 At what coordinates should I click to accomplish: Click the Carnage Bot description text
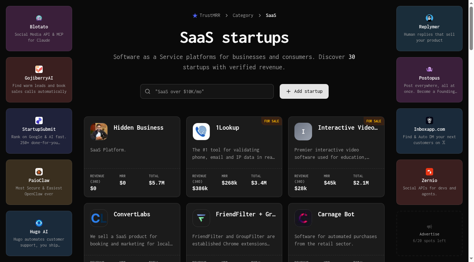[x=336, y=240]
